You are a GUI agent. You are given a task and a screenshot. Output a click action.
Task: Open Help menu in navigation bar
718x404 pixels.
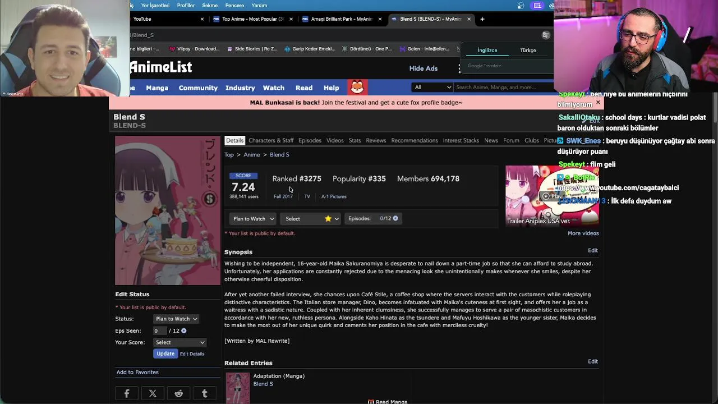[x=331, y=88]
